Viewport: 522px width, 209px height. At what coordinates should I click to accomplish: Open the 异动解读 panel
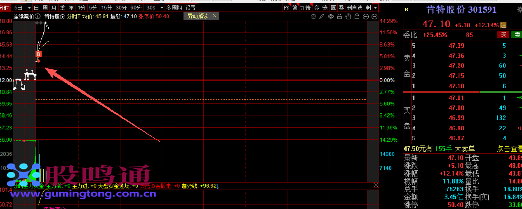click(x=198, y=16)
